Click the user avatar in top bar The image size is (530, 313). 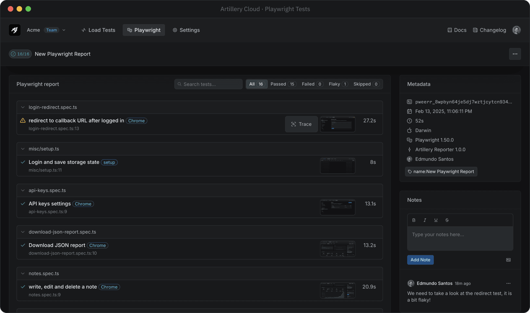[516, 30]
